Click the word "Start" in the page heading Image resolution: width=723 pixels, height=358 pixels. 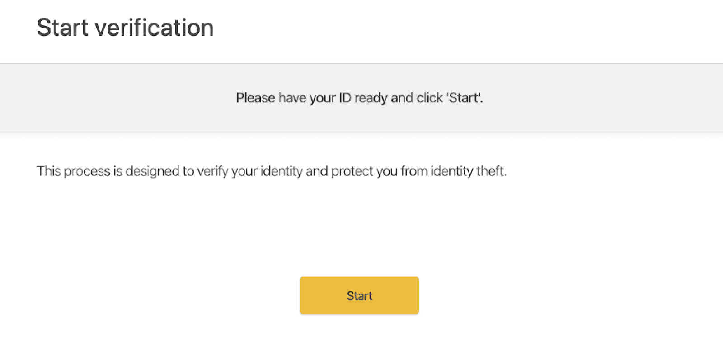coord(62,28)
